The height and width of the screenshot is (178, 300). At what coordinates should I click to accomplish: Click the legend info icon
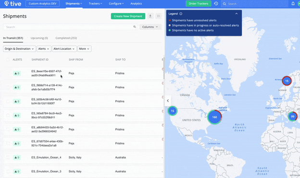[181, 14]
